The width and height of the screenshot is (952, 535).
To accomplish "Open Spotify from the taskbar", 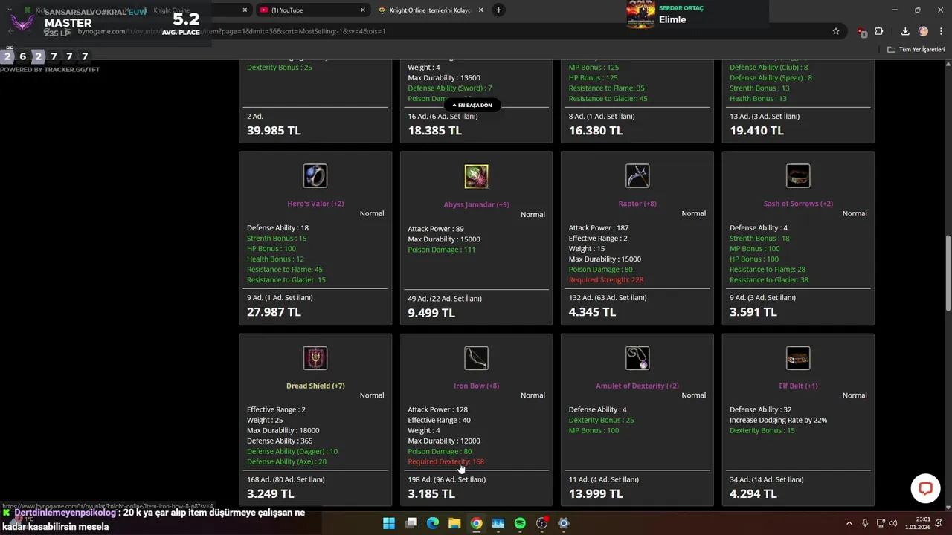I will (520, 523).
